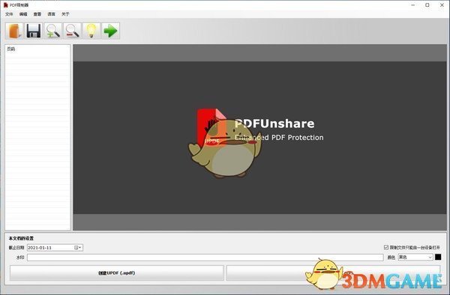Close the PDF application window
450x295 pixels.
point(442,5)
